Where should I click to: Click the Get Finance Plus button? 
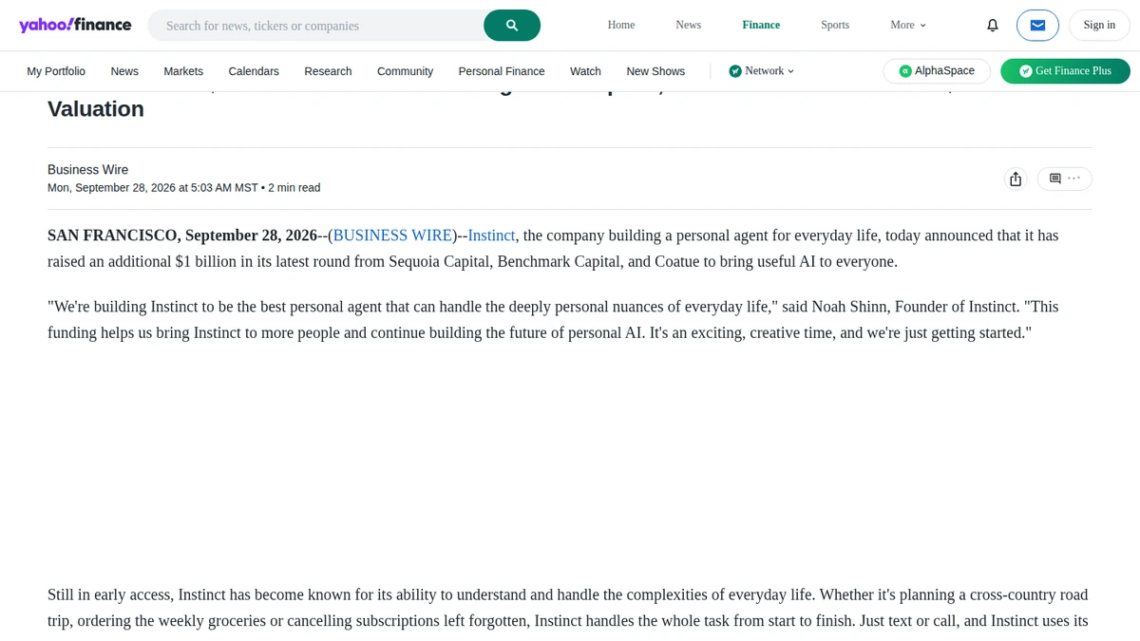tap(1065, 71)
